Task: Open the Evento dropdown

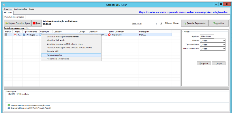Action: point(213,41)
